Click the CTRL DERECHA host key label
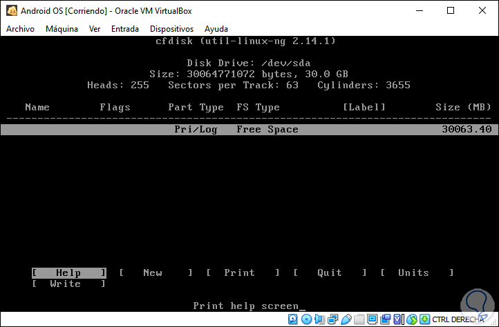The width and height of the screenshot is (499, 327). click(x=458, y=319)
